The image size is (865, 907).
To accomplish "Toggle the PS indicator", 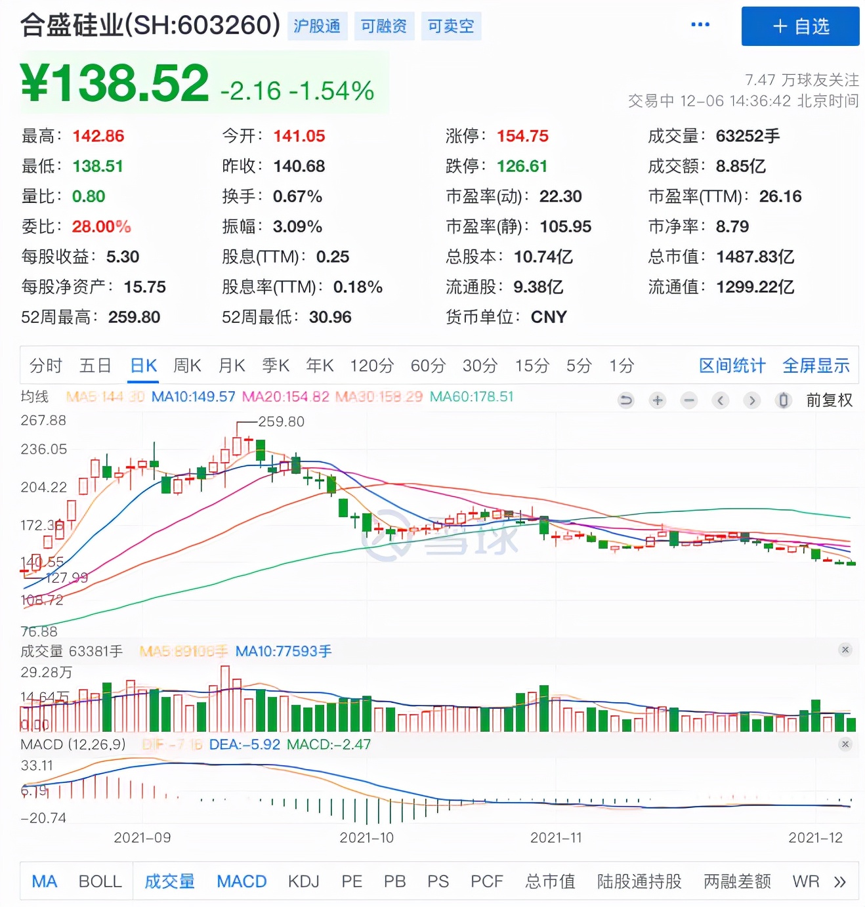I will (438, 881).
